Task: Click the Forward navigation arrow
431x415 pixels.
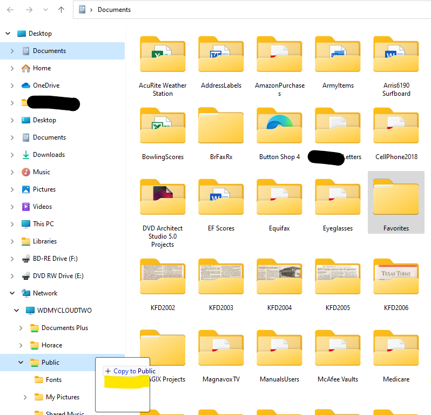Action: pos(29,10)
